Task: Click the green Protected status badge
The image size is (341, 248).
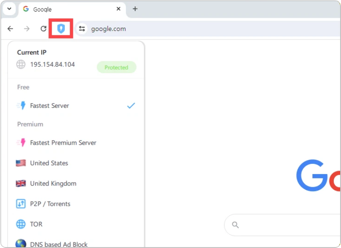Action: 116,68
